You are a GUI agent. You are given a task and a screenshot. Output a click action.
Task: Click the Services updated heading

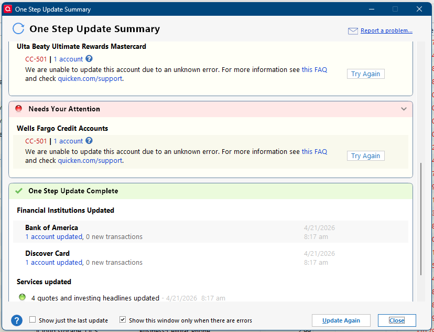[x=44, y=282]
